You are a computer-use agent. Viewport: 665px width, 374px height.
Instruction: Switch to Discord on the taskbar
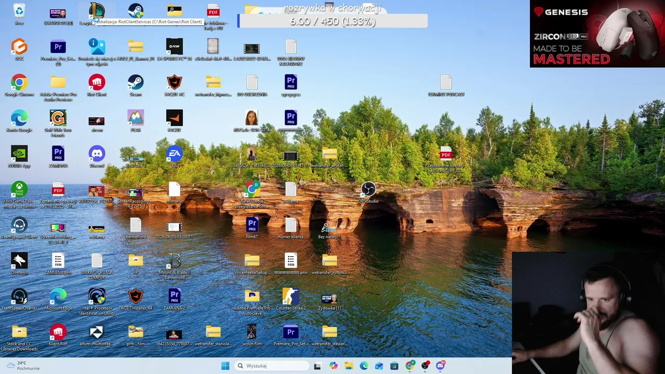point(441,366)
